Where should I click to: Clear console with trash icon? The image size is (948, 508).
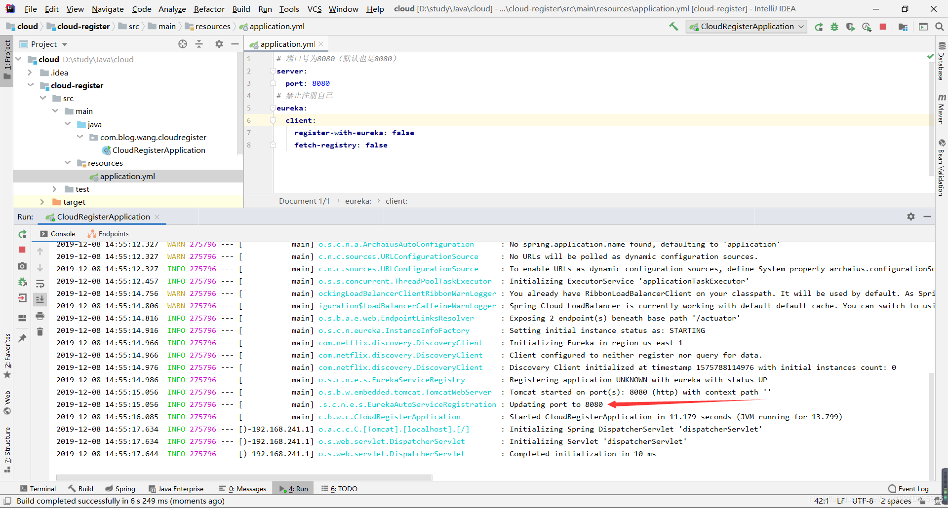coord(40,331)
